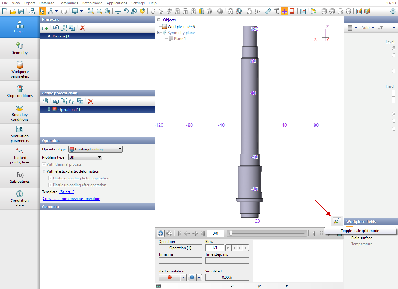This screenshot has width=398, height=289.
Task: Collapse the Objects tree node
Action: pos(159,20)
